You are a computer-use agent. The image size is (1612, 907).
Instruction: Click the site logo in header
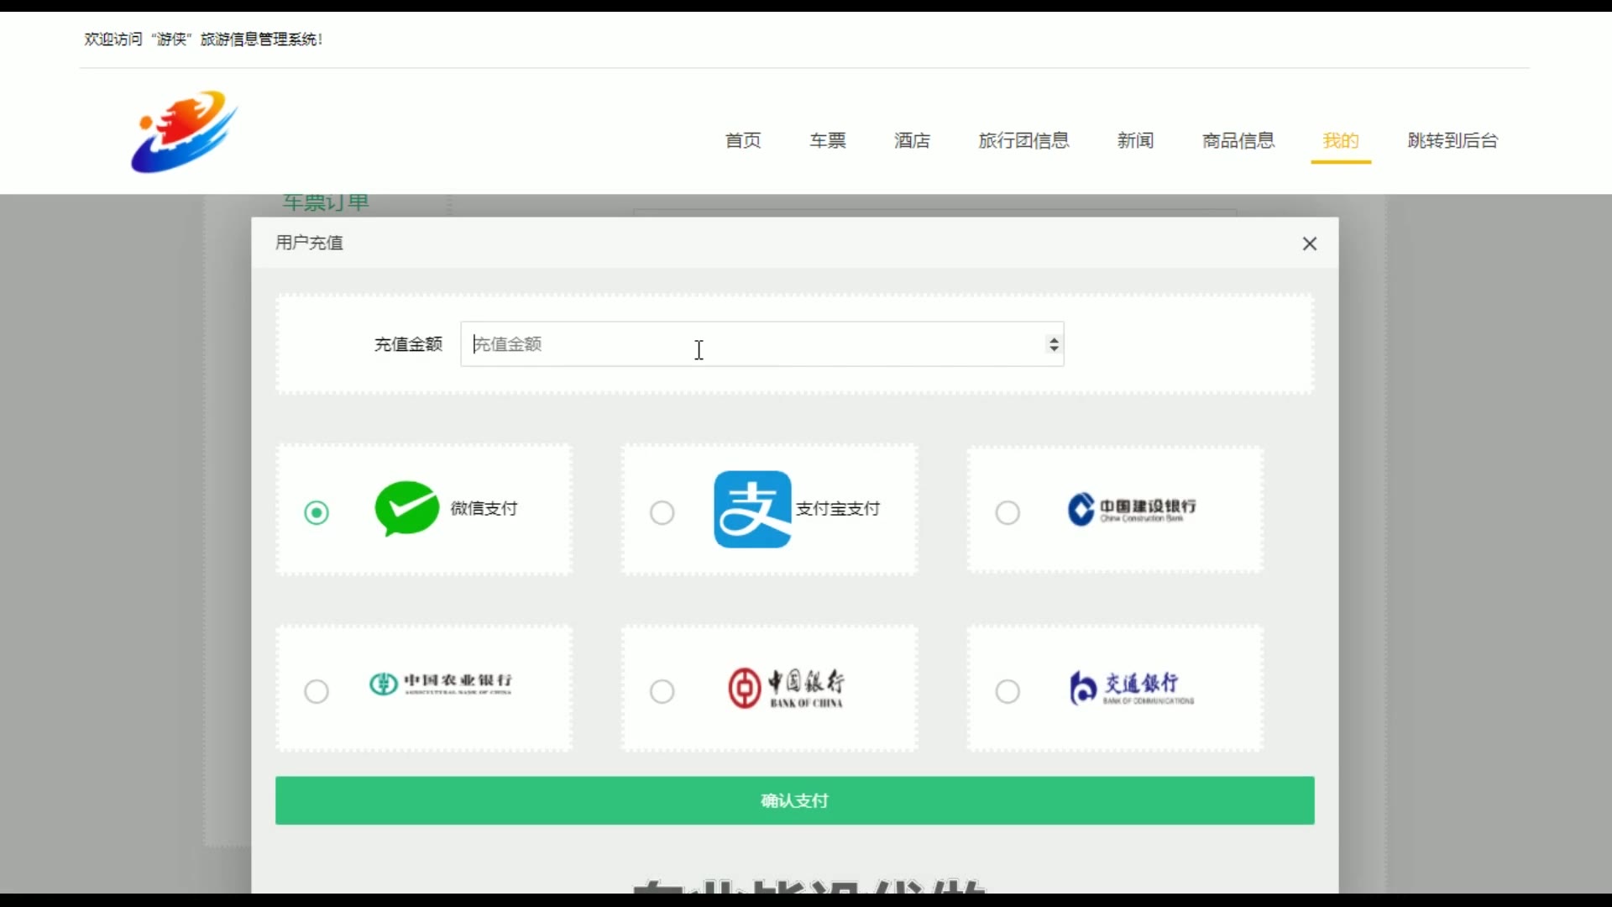(x=185, y=132)
